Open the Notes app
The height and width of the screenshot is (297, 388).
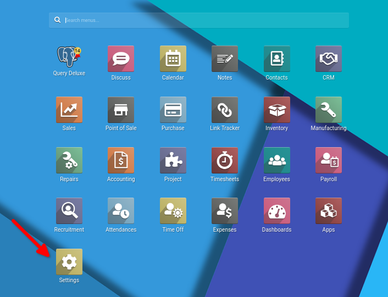(x=225, y=58)
